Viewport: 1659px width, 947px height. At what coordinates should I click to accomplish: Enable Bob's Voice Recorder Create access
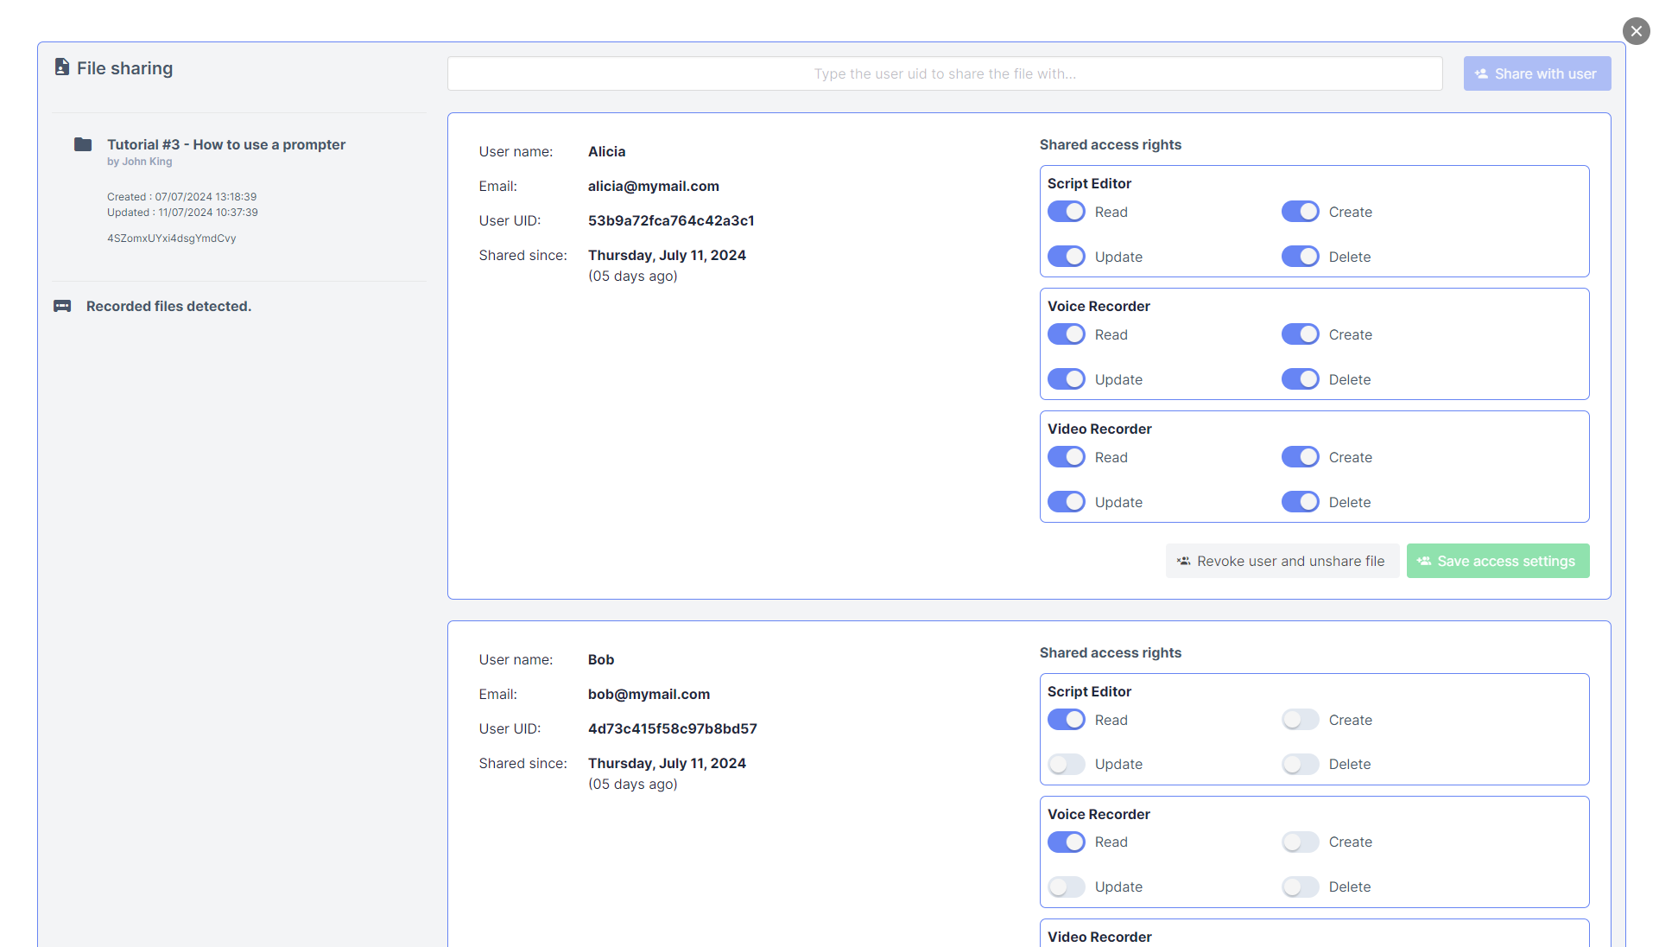coord(1301,842)
